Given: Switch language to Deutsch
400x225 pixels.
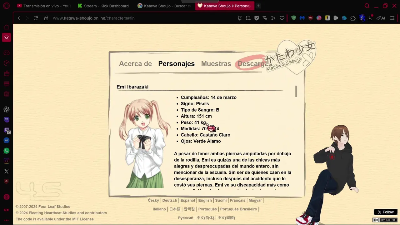Looking at the screenshot, I should (x=170, y=200).
